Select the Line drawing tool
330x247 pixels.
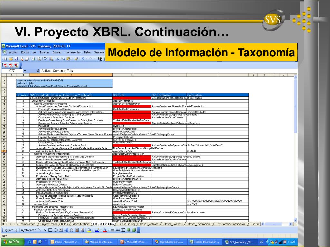40,230
